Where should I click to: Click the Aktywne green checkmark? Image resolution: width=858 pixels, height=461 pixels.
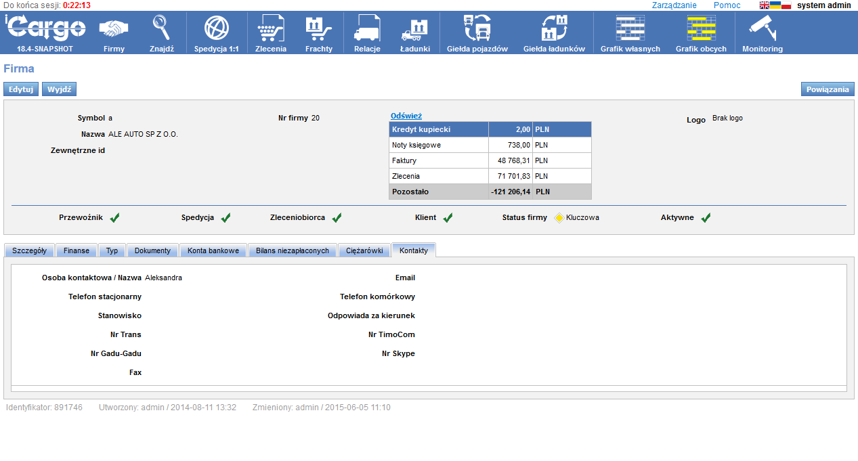point(706,218)
